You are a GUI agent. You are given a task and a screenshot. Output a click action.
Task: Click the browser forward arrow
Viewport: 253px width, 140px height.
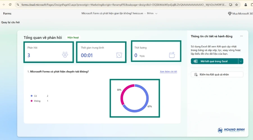point(4,5)
